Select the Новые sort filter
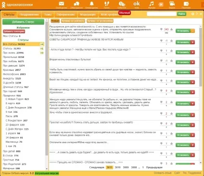Screen dimensions: 204x176 tap(55, 21)
